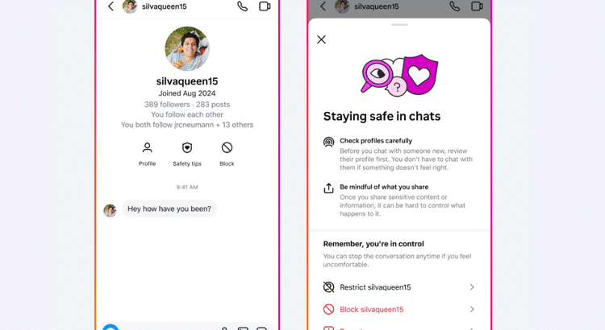Select Block silvaqueen15 option
Viewport: 605px width, 330px height.
[399, 309]
